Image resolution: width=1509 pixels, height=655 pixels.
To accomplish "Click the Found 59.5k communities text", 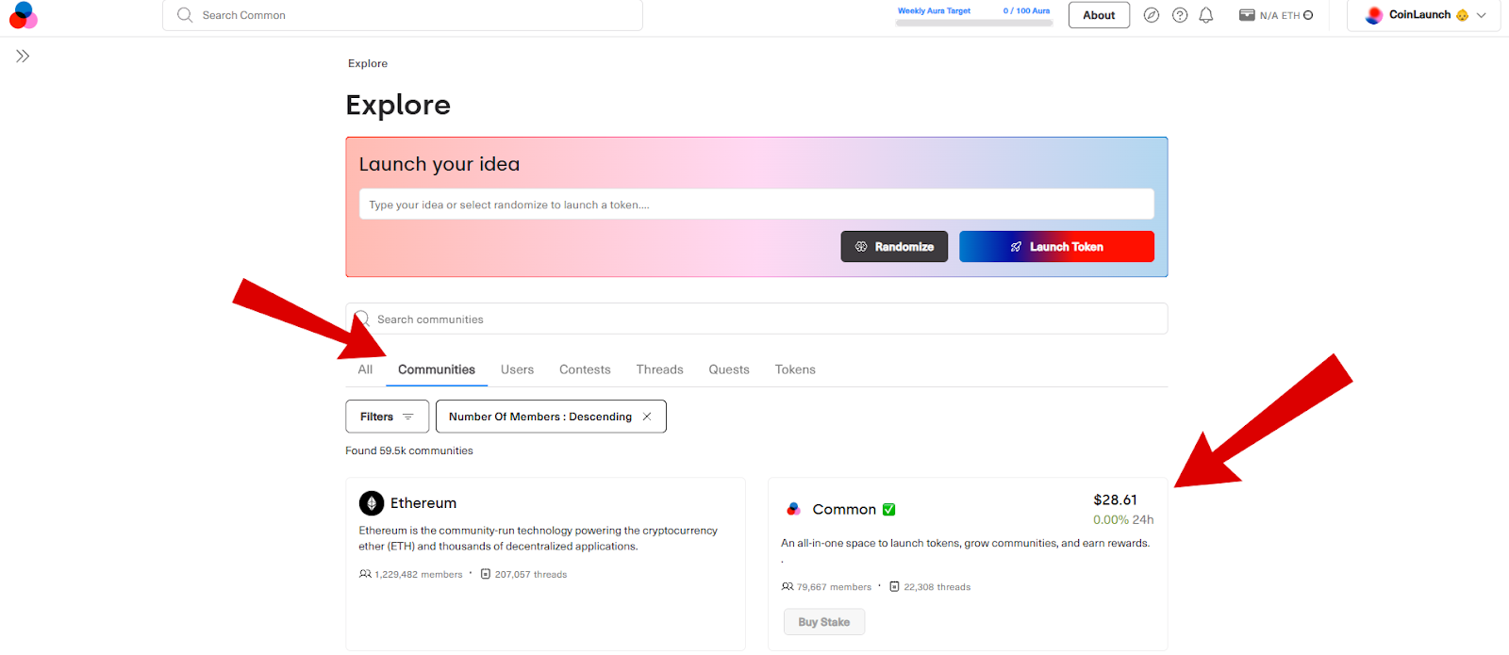I will [x=409, y=450].
